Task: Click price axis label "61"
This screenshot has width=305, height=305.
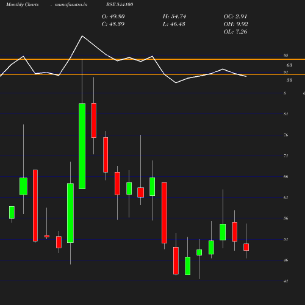Action: tap(286, 198)
